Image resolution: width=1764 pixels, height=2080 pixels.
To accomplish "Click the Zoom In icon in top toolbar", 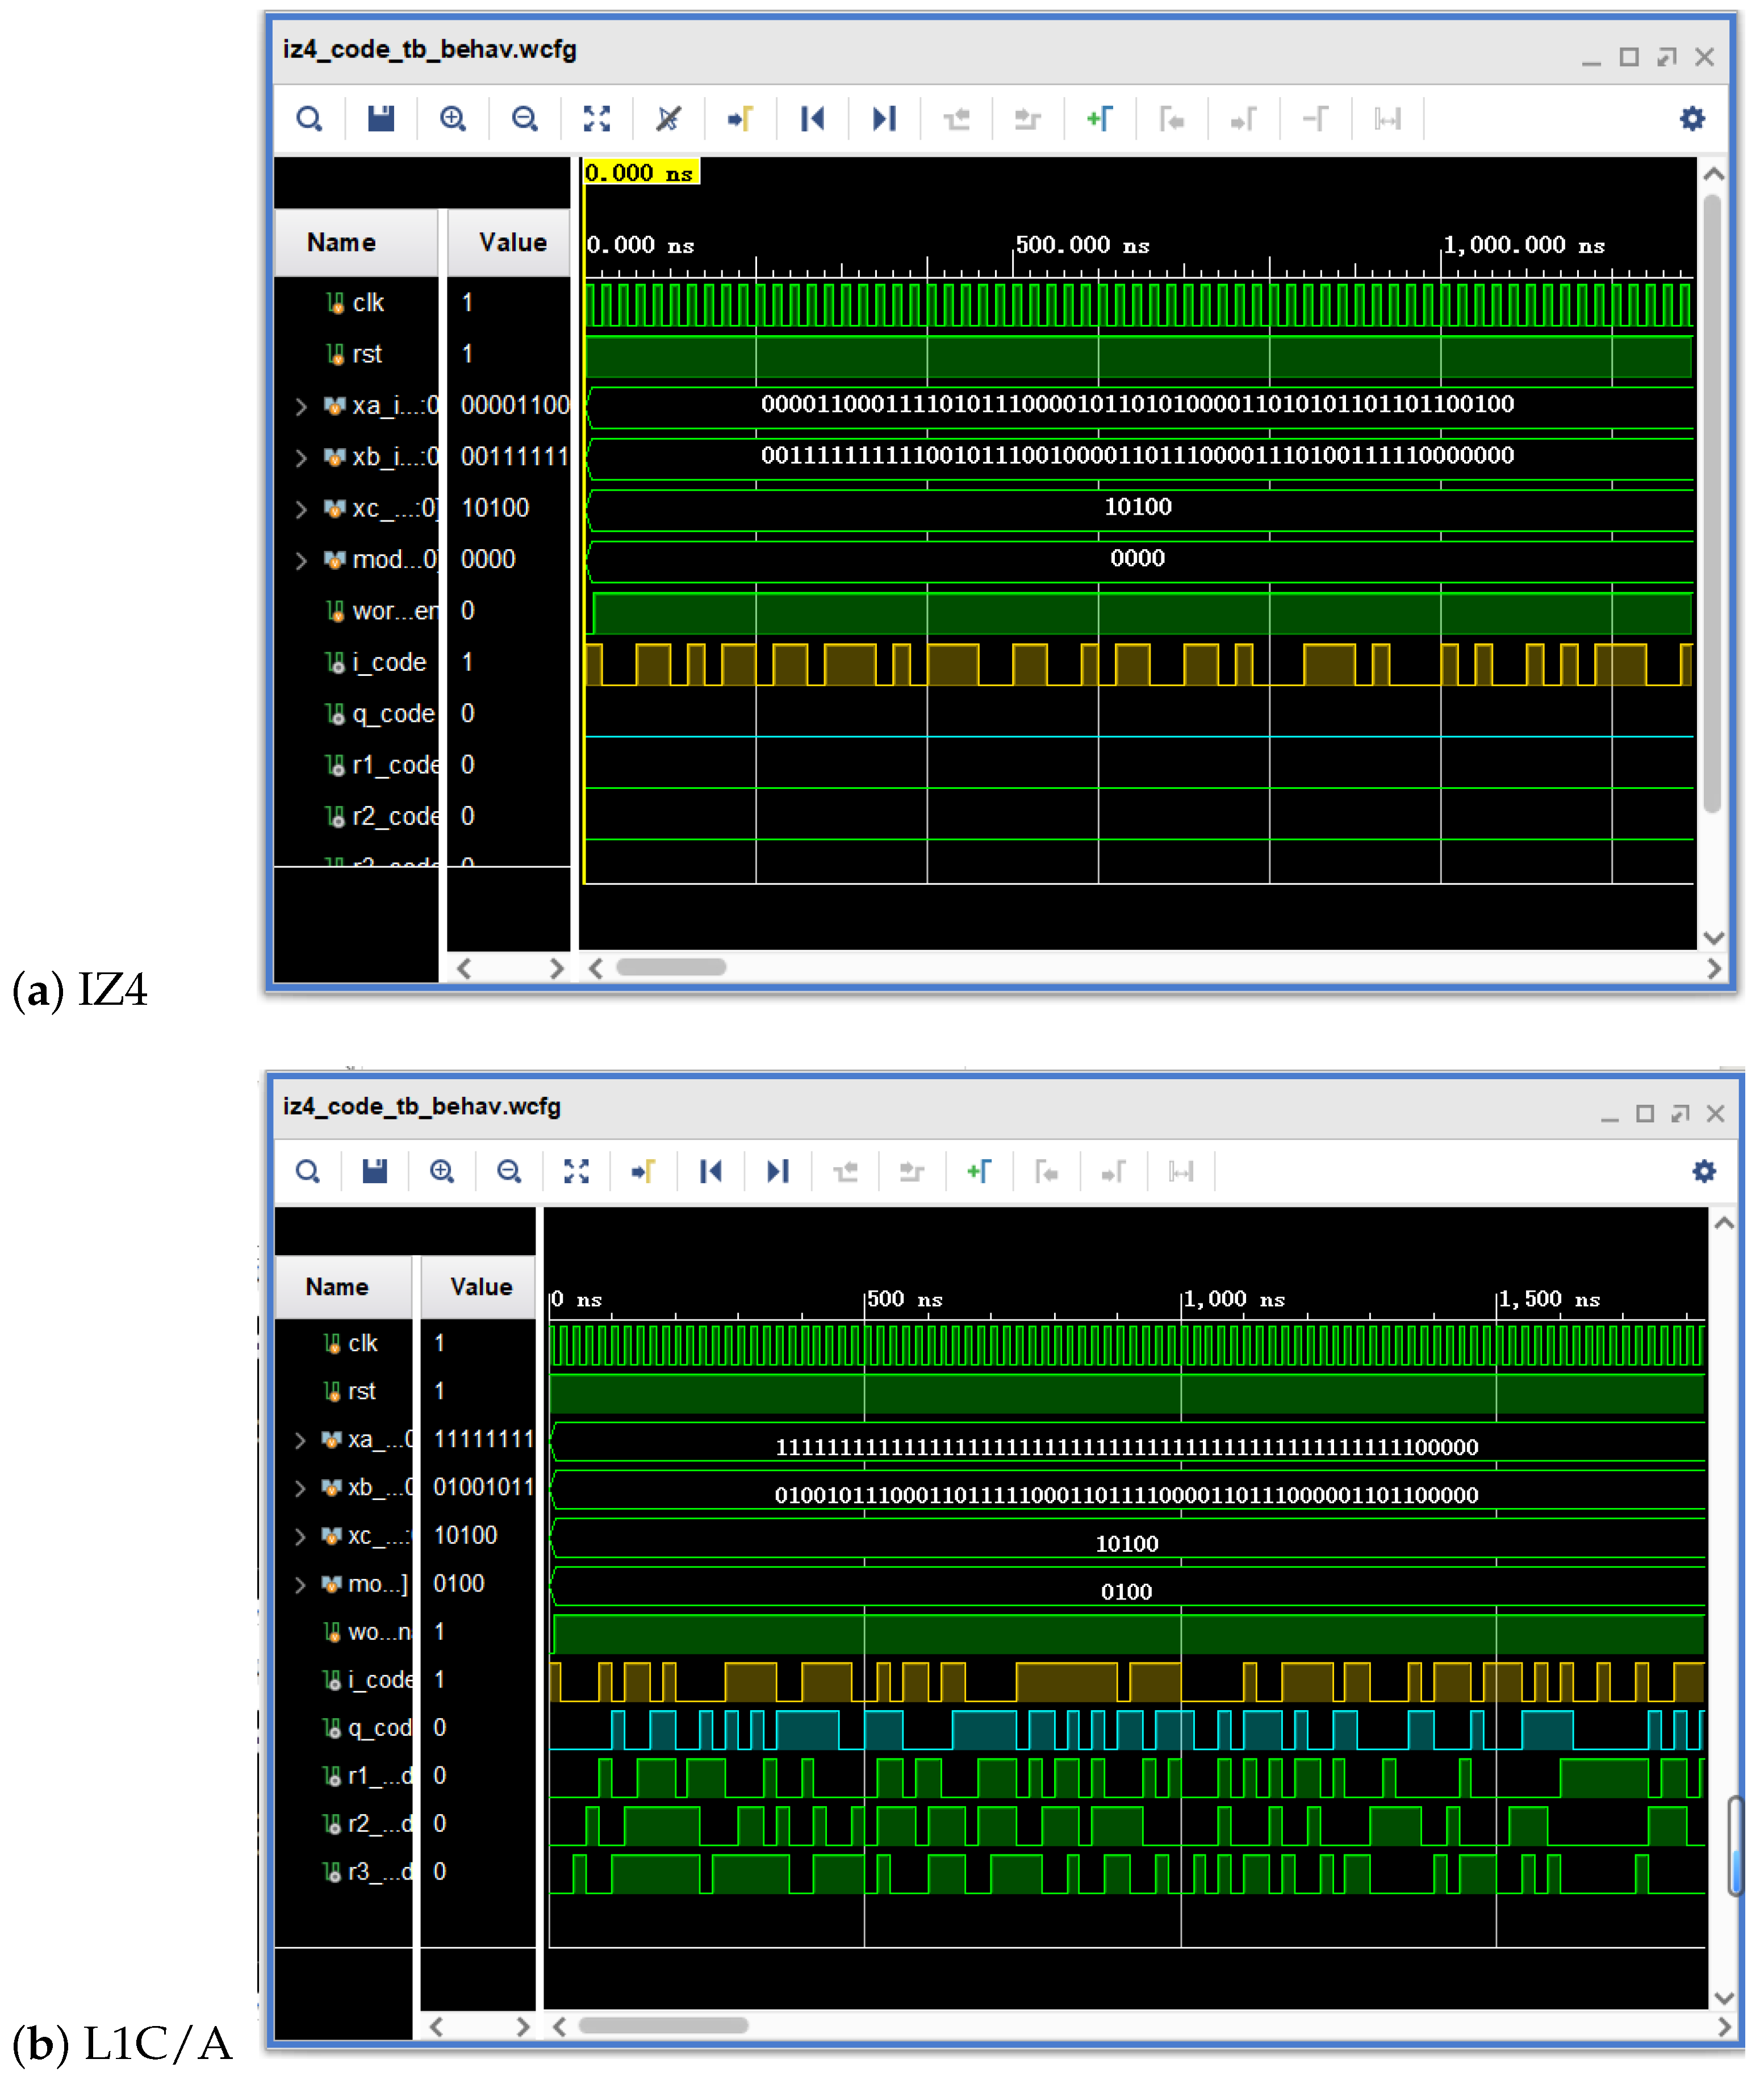I will 453,119.
